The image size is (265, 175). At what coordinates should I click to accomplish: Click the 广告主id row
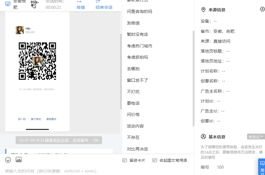(x=212, y=111)
